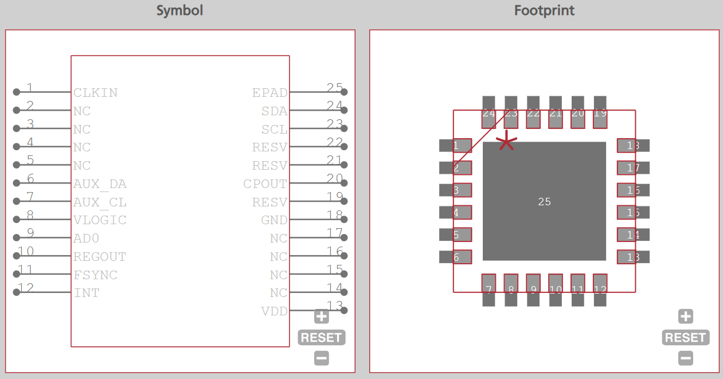723x379 pixels.
Task: Select the GND pin 18 on the symbol
Action: [274, 220]
